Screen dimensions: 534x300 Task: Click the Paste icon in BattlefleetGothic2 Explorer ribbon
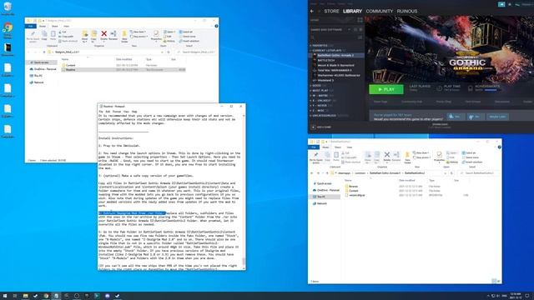[336, 157]
